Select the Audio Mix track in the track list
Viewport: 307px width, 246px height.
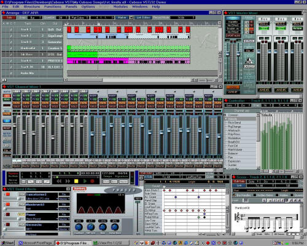coord(32,73)
